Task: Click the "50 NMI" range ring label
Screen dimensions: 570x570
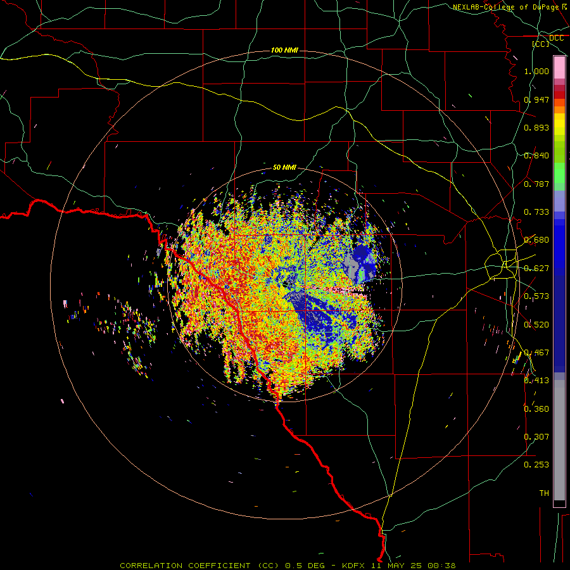Action: (284, 167)
